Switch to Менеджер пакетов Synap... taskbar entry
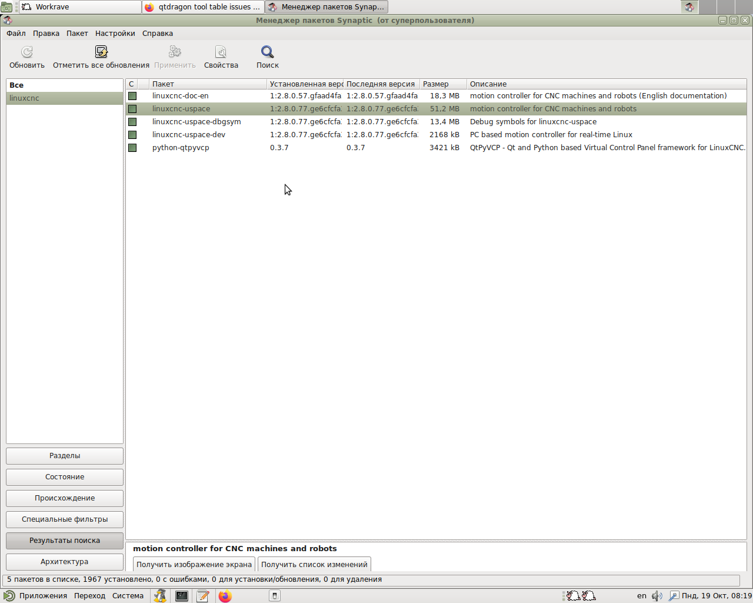The height and width of the screenshot is (603, 753). pos(326,7)
